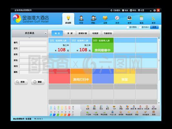Click the 房态 filter field
172x129 pixels.
33,60
